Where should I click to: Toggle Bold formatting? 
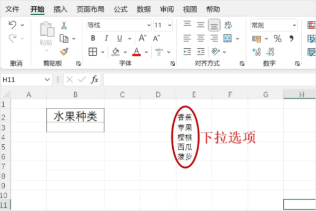tap(93, 38)
